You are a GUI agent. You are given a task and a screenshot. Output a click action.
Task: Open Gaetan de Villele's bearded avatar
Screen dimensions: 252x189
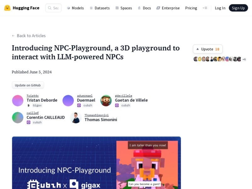point(106,100)
